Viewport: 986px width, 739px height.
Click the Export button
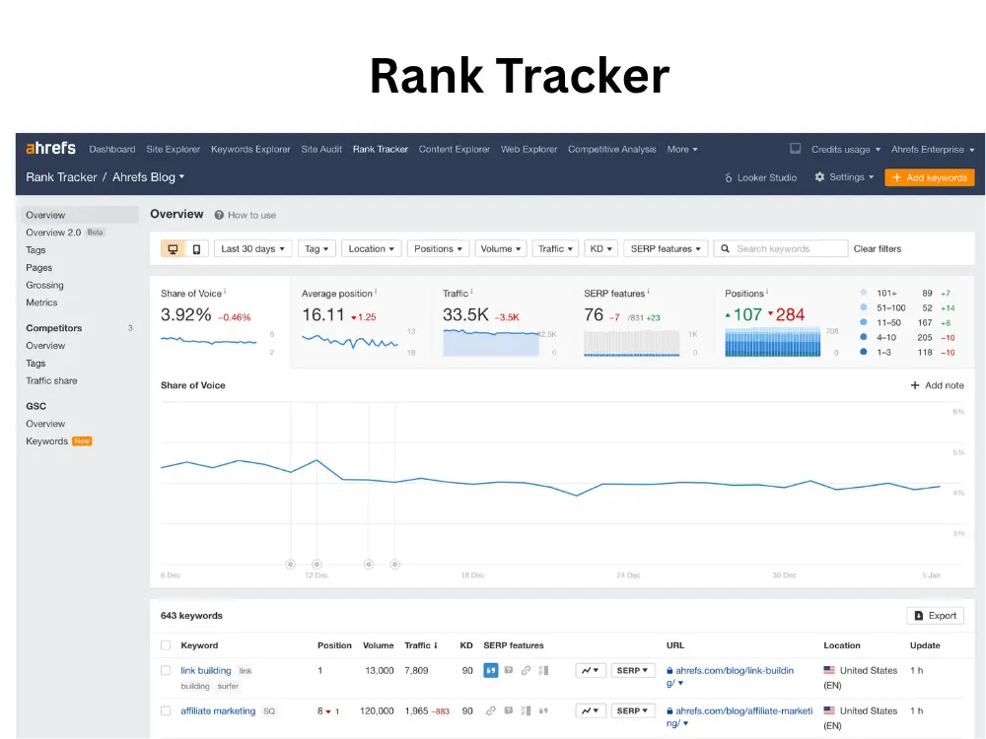[x=935, y=616]
